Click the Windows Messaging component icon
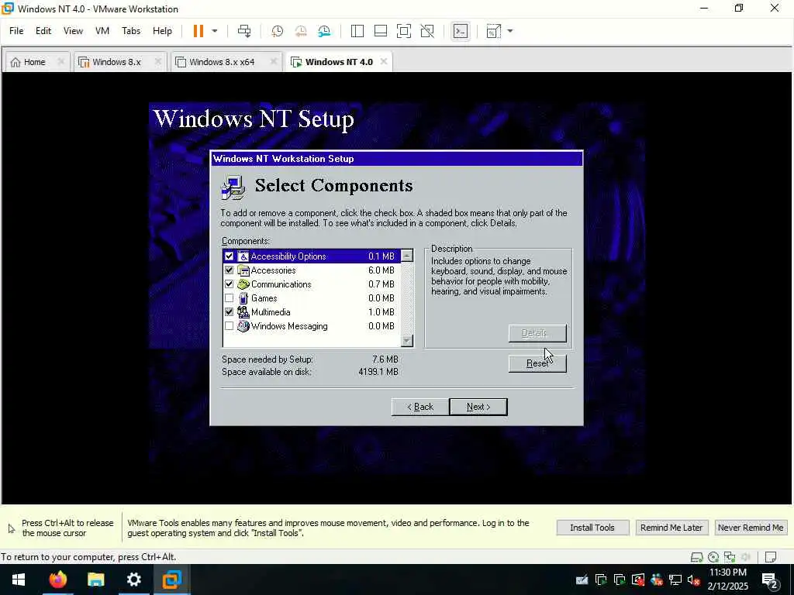This screenshot has height=595, width=794. (243, 326)
